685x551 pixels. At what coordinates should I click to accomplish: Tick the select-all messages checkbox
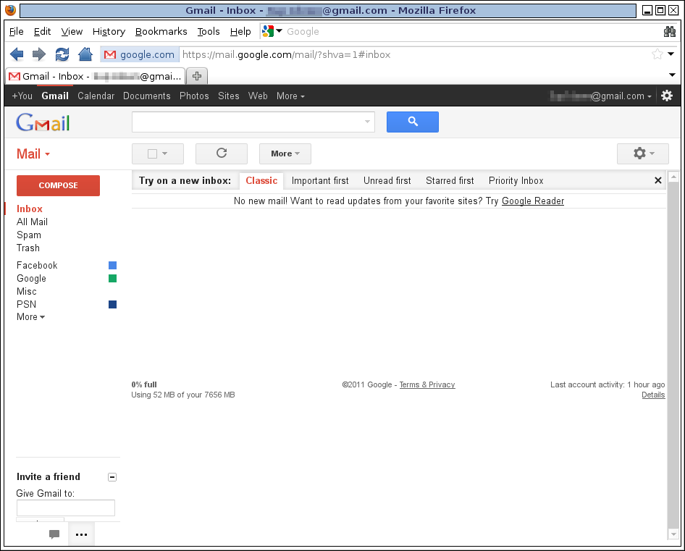pyautogui.click(x=152, y=153)
